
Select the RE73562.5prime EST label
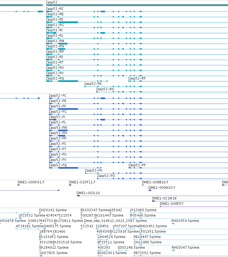[147, 253]
